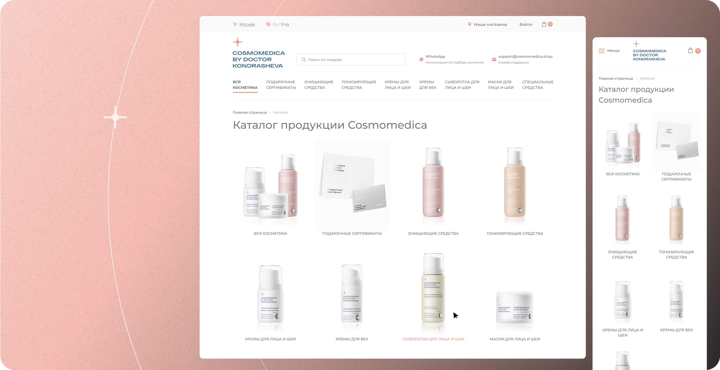Switch language to Eng

[285, 24]
